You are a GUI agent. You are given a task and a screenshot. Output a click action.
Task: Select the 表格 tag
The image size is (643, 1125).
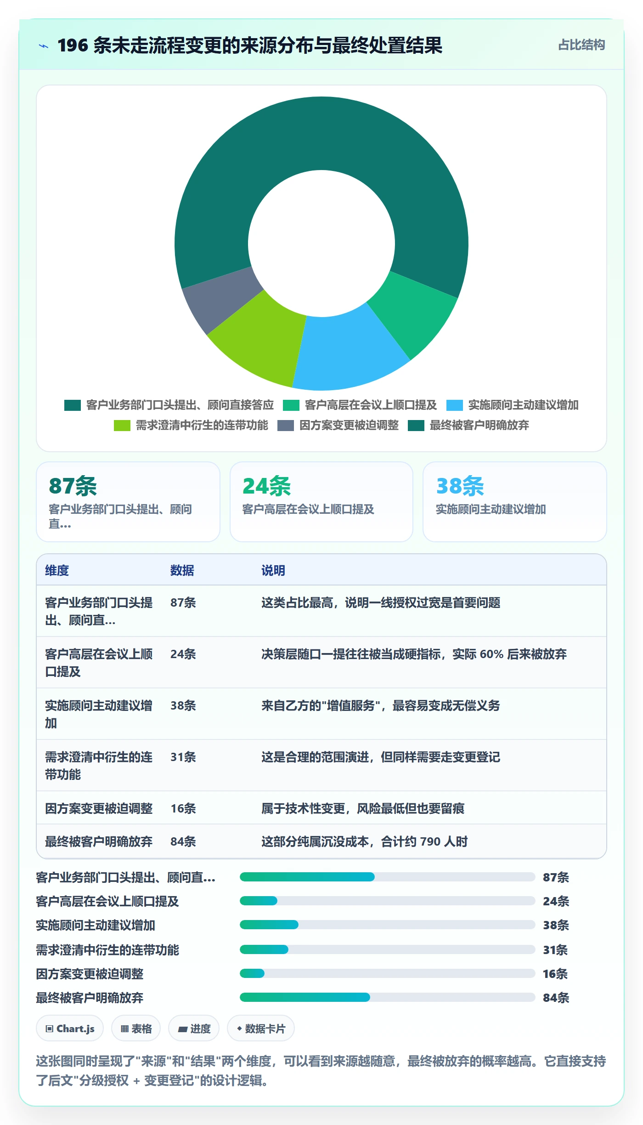(x=136, y=1028)
